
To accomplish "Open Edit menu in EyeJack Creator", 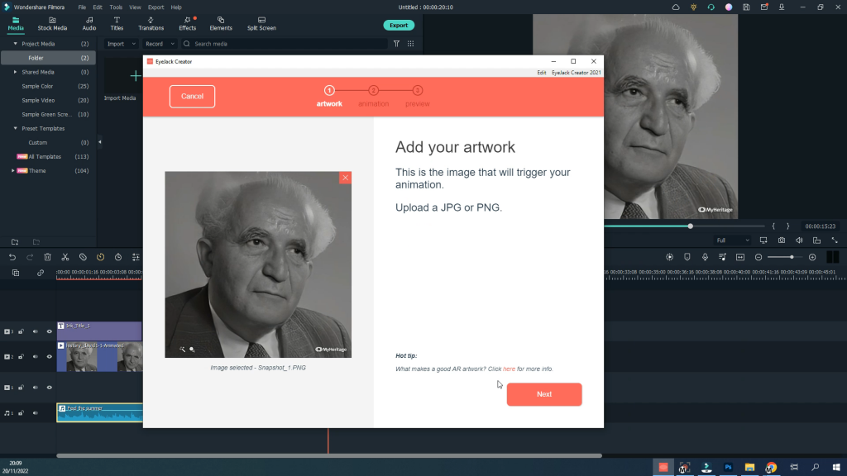I will 541,73.
